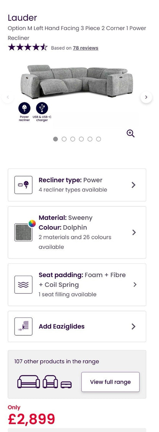Expand Seat padding Foam Fibre option

(77, 285)
